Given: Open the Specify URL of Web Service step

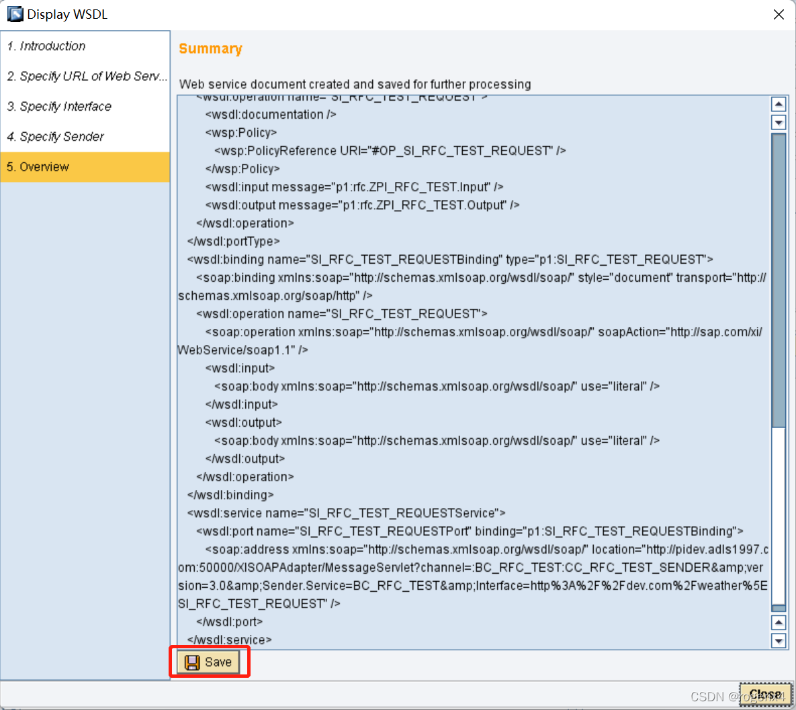Looking at the screenshot, I should [86, 77].
